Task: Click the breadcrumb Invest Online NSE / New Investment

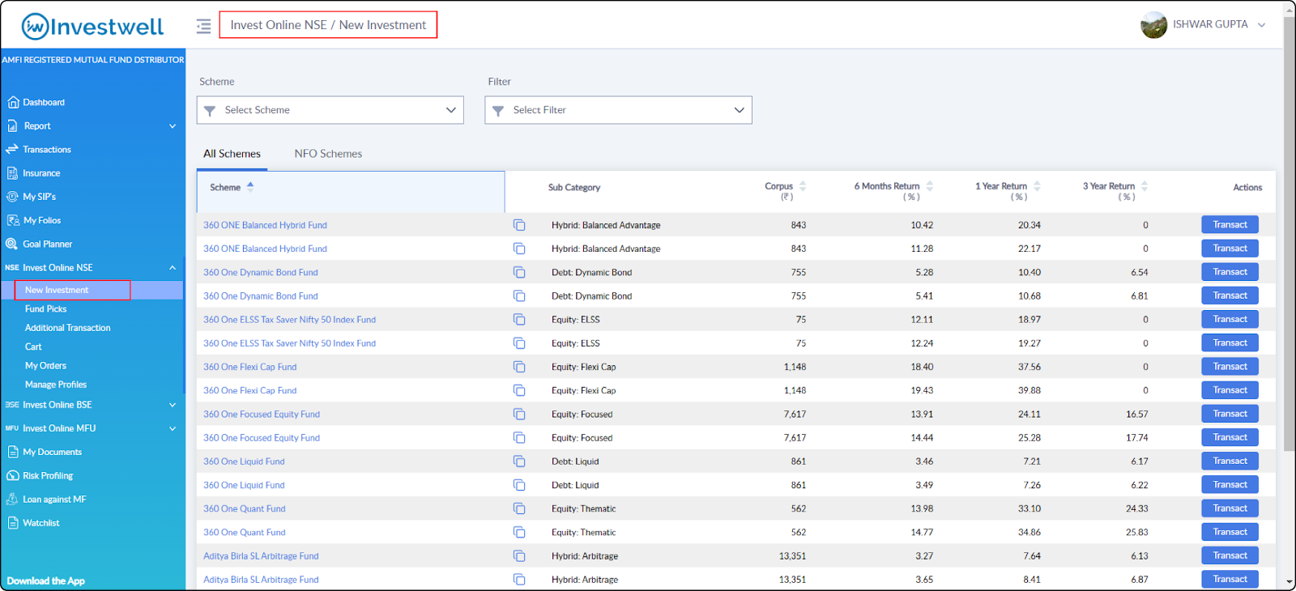Action: click(328, 25)
